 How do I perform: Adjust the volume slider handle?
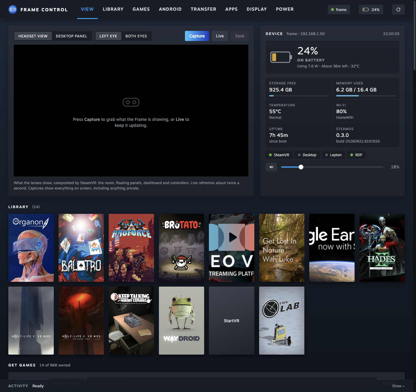(x=301, y=167)
